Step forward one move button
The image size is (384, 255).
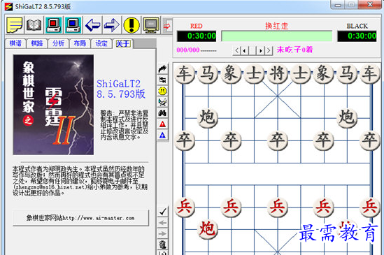261,51
